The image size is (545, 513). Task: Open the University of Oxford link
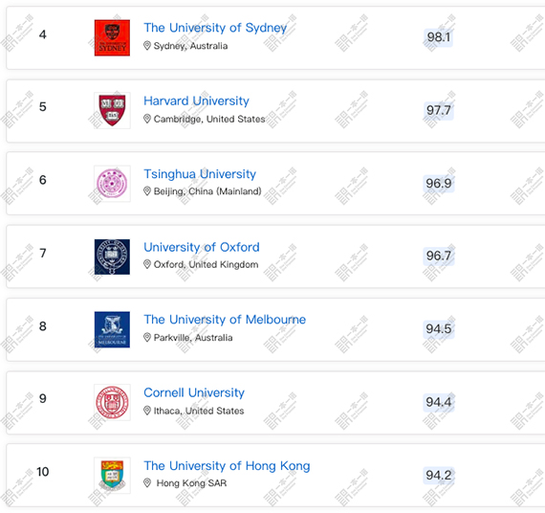(202, 247)
